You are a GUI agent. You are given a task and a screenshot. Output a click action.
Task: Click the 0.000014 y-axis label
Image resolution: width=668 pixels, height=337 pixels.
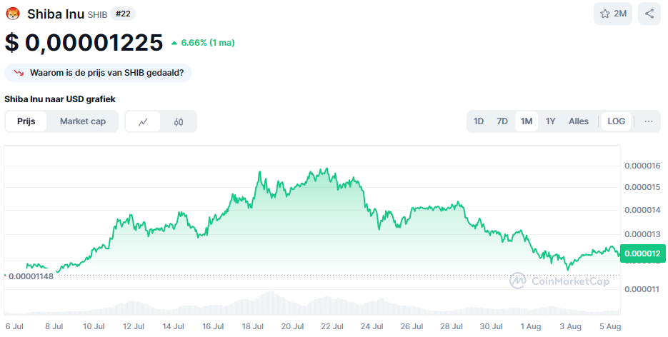point(642,210)
